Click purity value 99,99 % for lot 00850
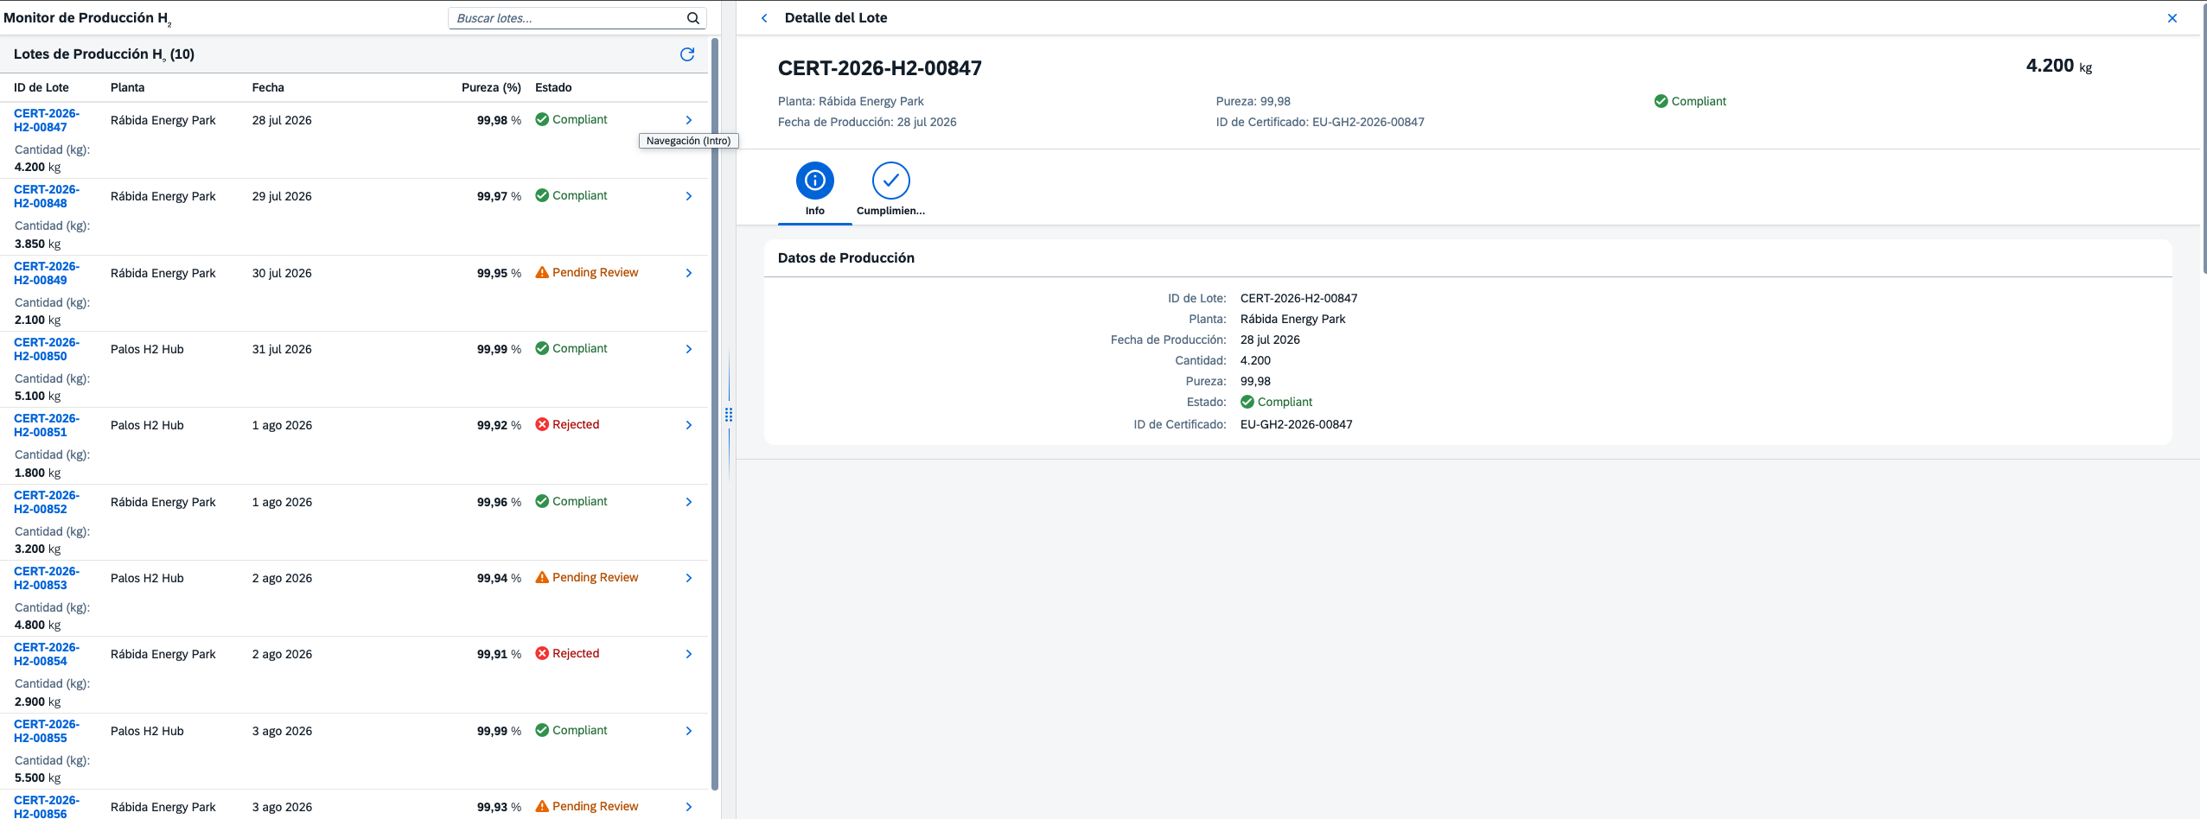This screenshot has height=819, width=2207. click(499, 349)
